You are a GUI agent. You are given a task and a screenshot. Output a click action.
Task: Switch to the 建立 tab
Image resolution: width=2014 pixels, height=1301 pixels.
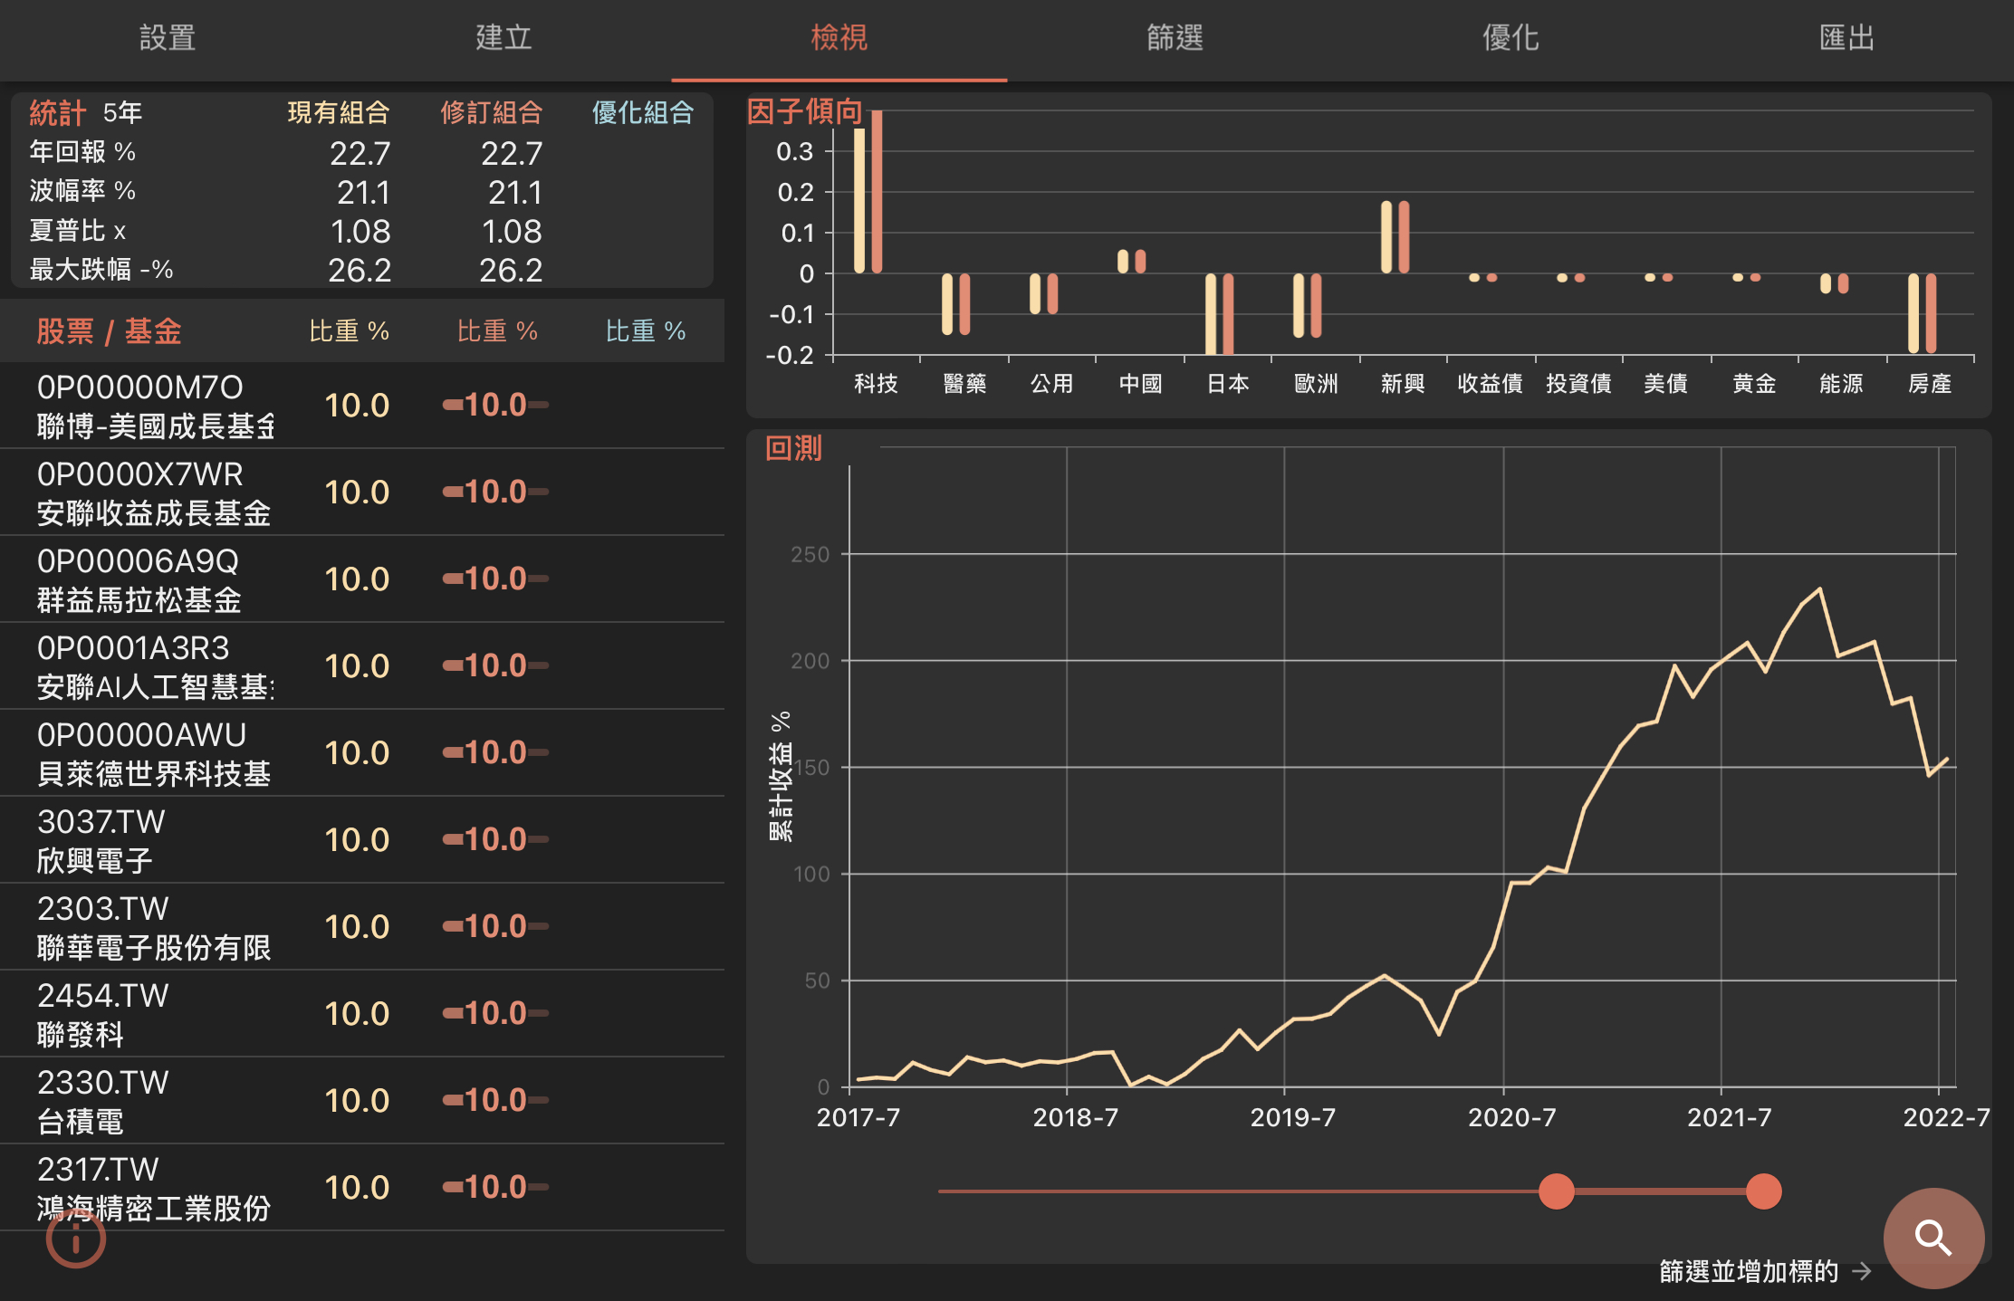[503, 38]
